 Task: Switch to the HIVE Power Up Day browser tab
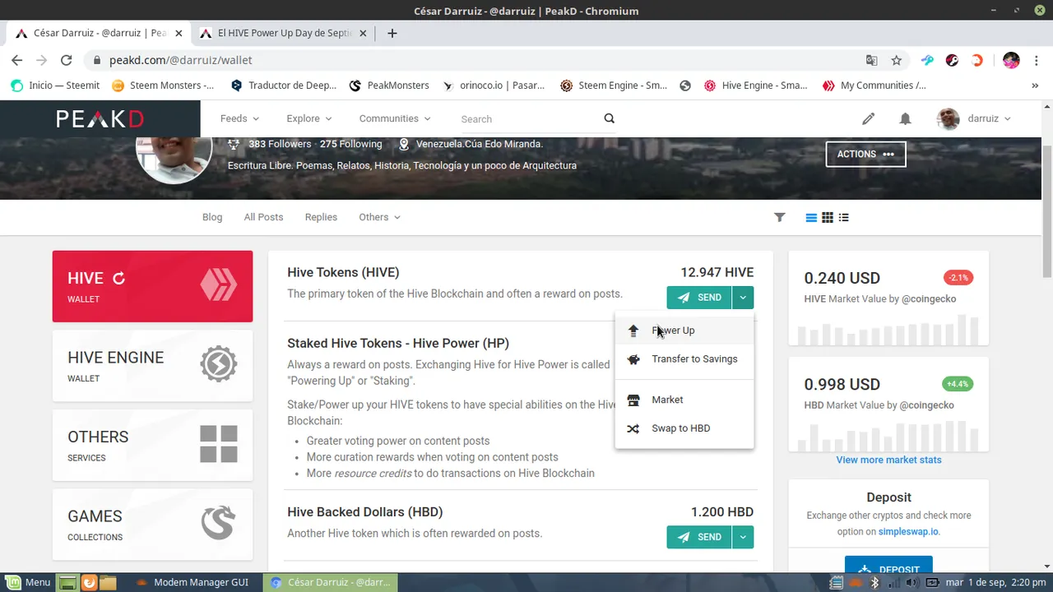(285, 34)
